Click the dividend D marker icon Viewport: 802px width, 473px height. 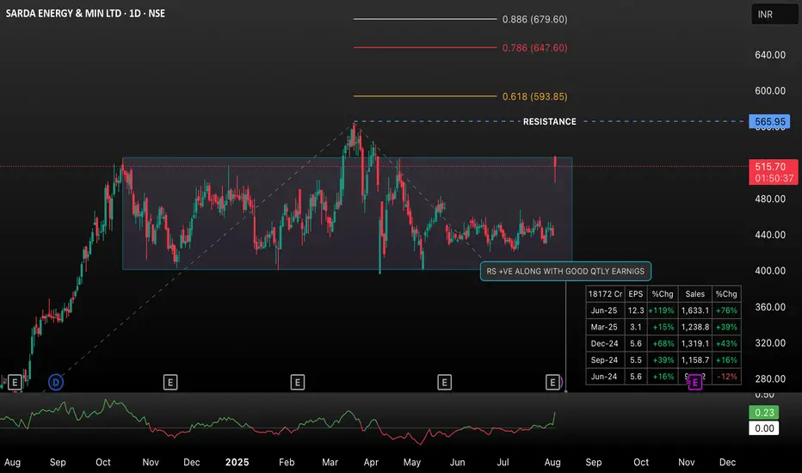coord(56,382)
